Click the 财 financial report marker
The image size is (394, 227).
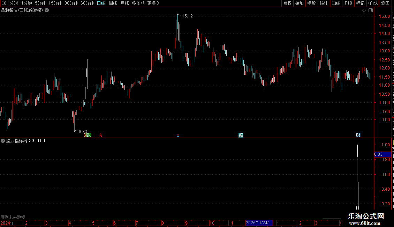point(358,135)
